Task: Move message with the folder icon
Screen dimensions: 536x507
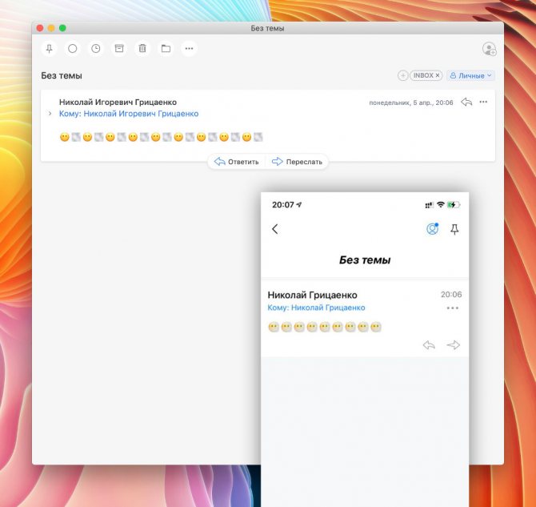Action: click(166, 49)
